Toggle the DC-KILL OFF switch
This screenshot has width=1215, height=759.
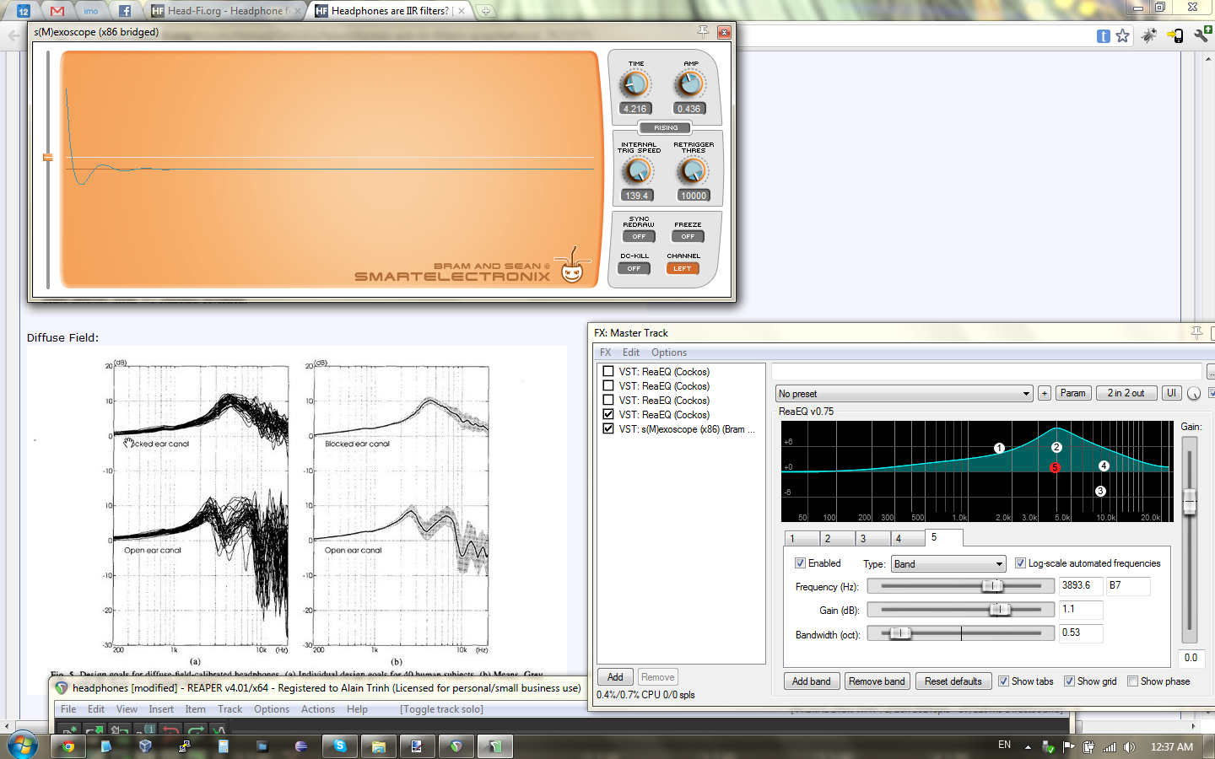click(x=634, y=269)
